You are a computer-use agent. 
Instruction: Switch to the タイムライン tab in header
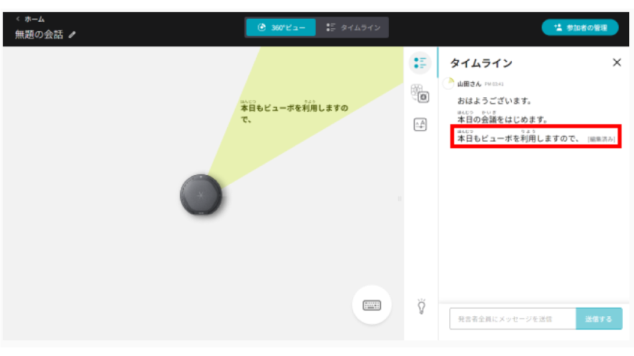click(x=353, y=28)
